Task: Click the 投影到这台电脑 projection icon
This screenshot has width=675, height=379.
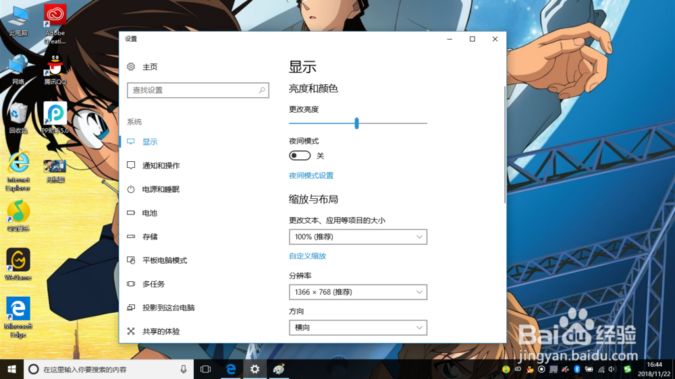Action: [131, 307]
